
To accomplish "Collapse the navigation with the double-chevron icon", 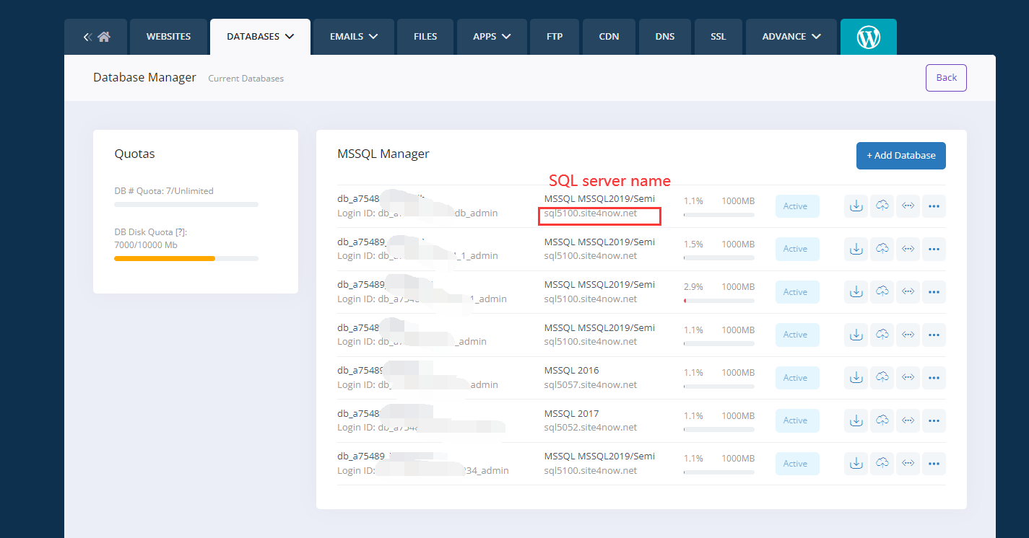I will tap(89, 36).
